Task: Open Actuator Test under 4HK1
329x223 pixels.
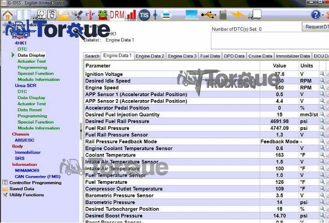Action: tap(32, 61)
